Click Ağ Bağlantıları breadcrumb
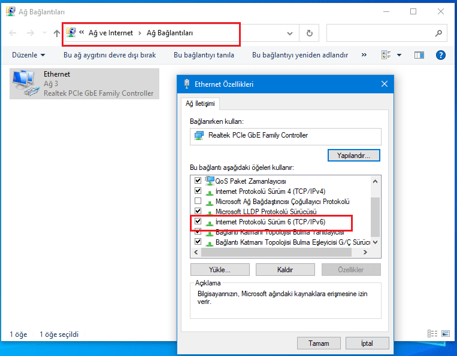This screenshot has width=457, height=356. (170, 33)
